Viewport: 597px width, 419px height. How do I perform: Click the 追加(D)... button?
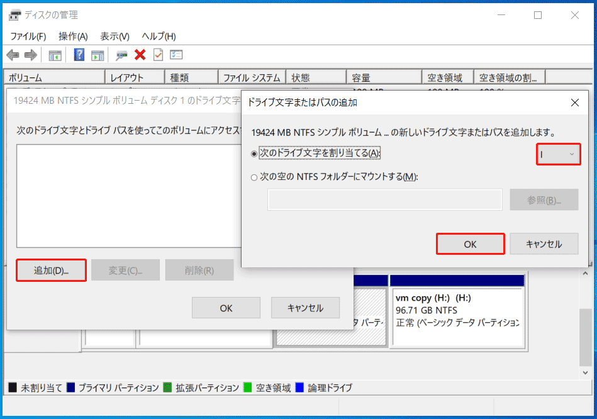[x=51, y=271]
